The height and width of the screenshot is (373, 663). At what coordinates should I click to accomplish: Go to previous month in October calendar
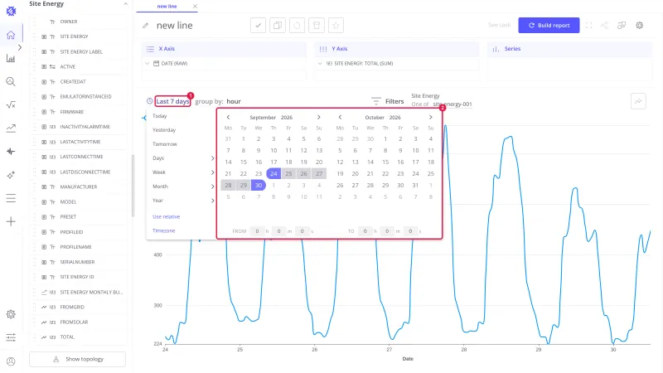pos(340,117)
